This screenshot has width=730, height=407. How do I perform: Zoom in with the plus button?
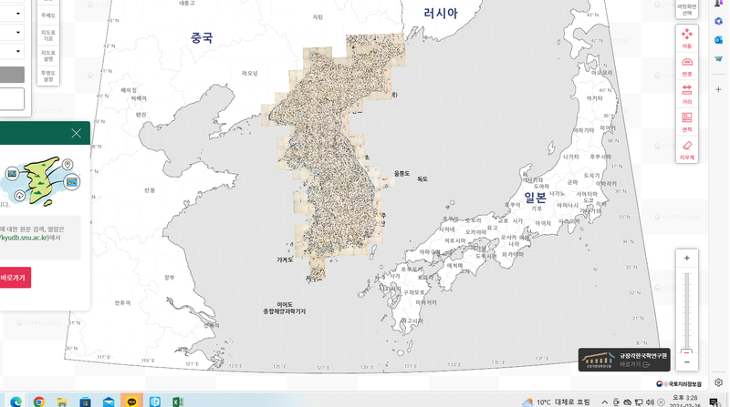tap(687, 259)
